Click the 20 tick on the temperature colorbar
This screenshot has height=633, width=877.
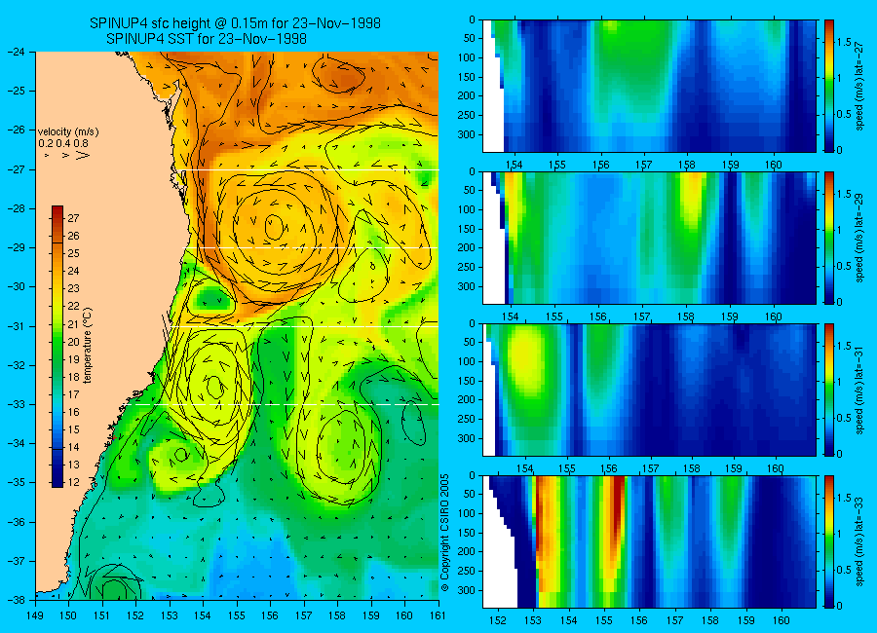[73, 342]
